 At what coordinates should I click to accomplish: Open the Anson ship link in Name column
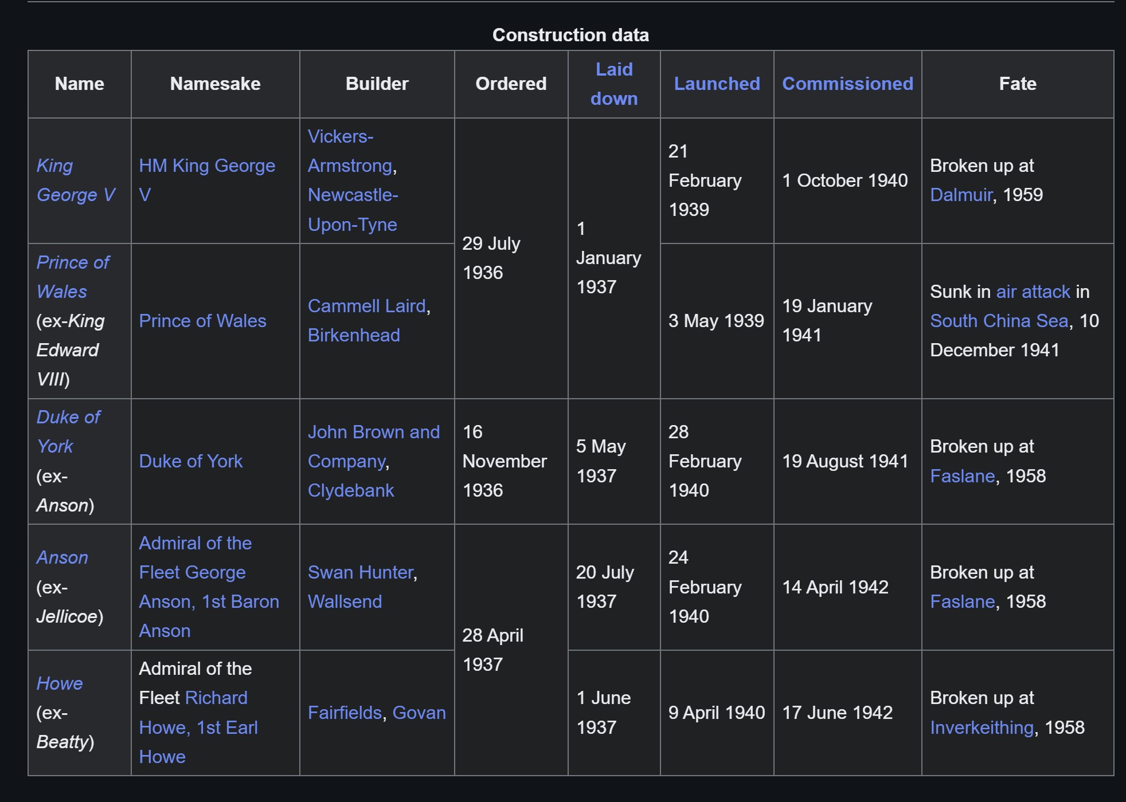pyautogui.click(x=62, y=558)
